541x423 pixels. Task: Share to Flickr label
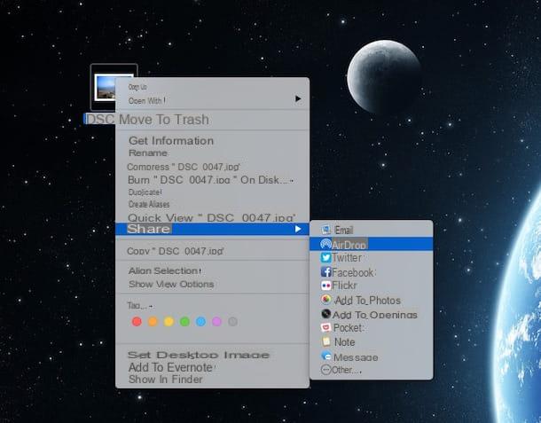344,286
